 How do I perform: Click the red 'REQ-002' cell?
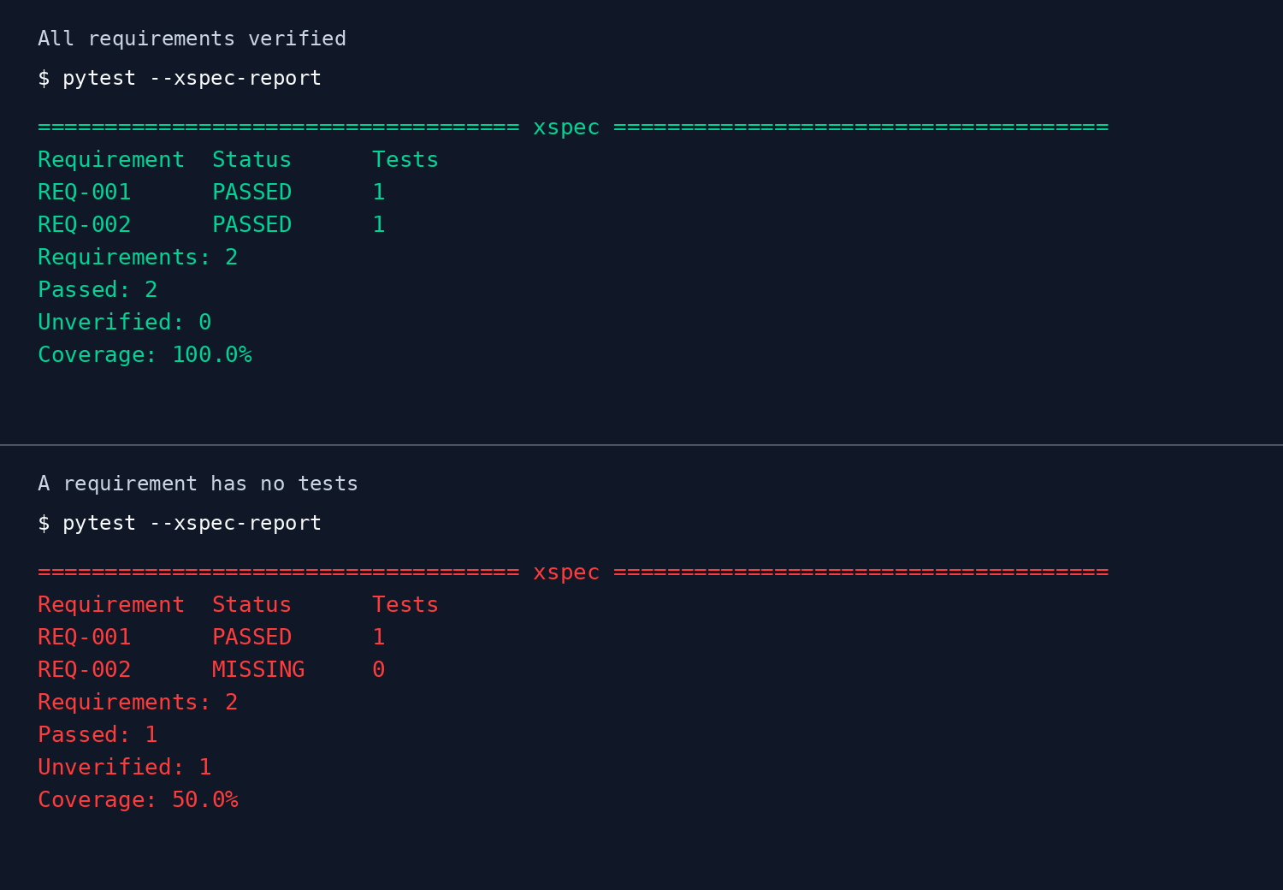[85, 670]
